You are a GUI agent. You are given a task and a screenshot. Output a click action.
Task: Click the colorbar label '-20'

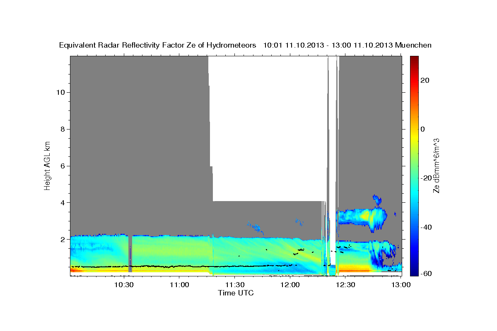click(x=426, y=178)
